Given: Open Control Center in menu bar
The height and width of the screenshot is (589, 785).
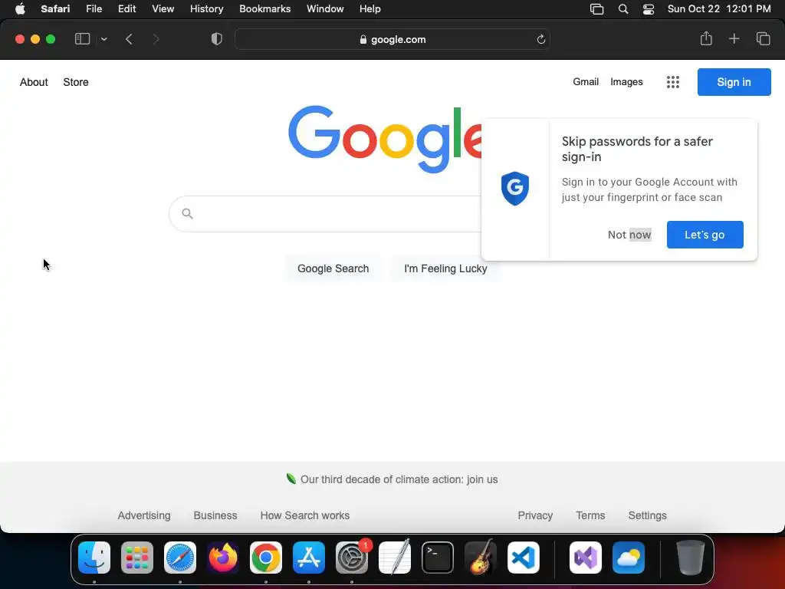Looking at the screenshot, I should click(x=649, y=9).
